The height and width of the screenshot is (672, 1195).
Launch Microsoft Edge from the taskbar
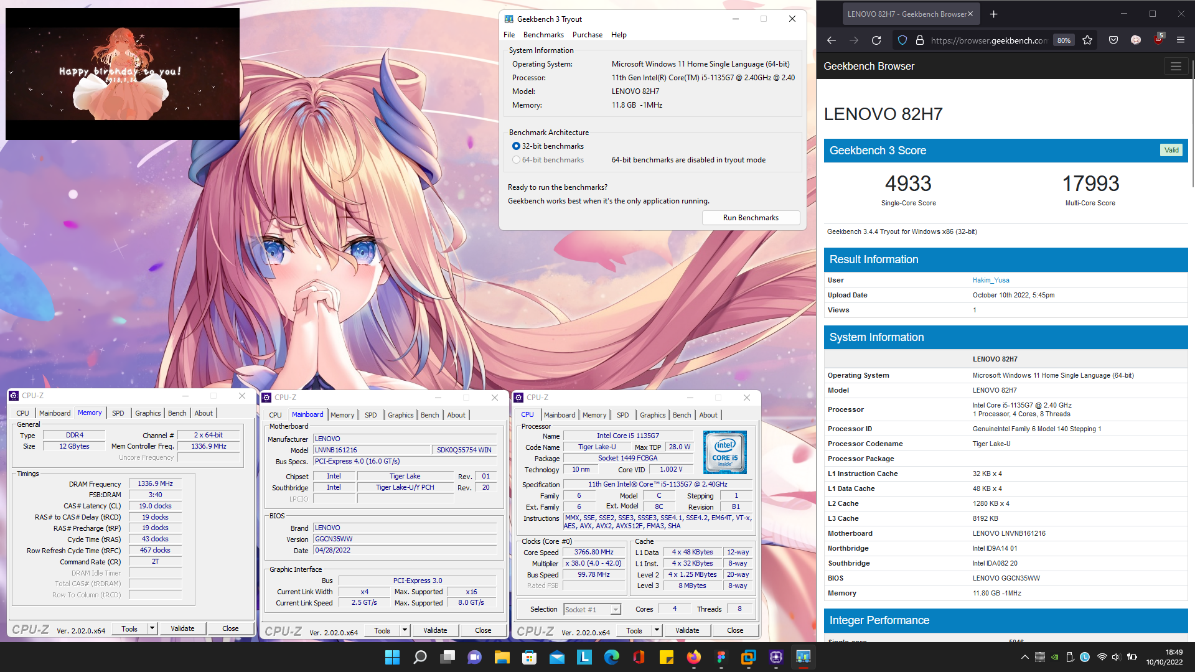[612, 657]
